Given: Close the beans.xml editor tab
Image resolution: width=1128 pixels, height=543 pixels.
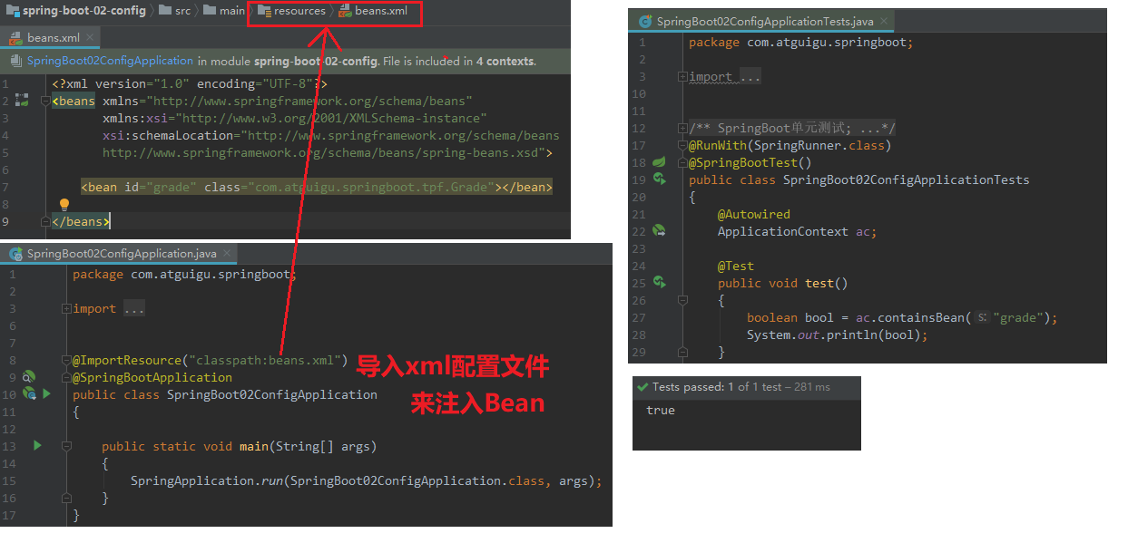Looking at the screenshot, I should pyautogui.click(x=91, y=38).
